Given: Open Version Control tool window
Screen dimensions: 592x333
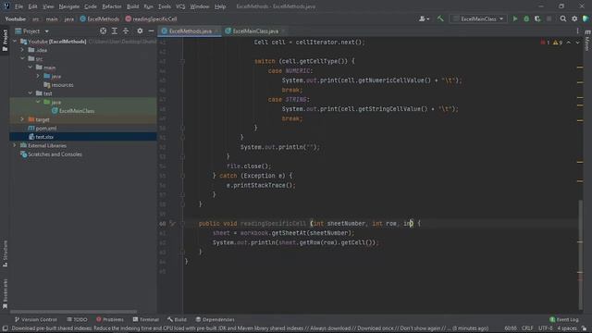Looking at the screenshot, I should pos(35,319).
